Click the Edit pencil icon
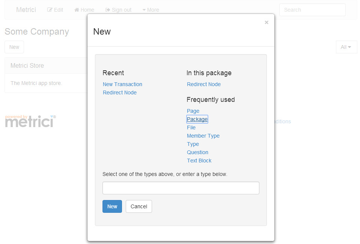Viewport: 360px width, 244px height. 50,10
